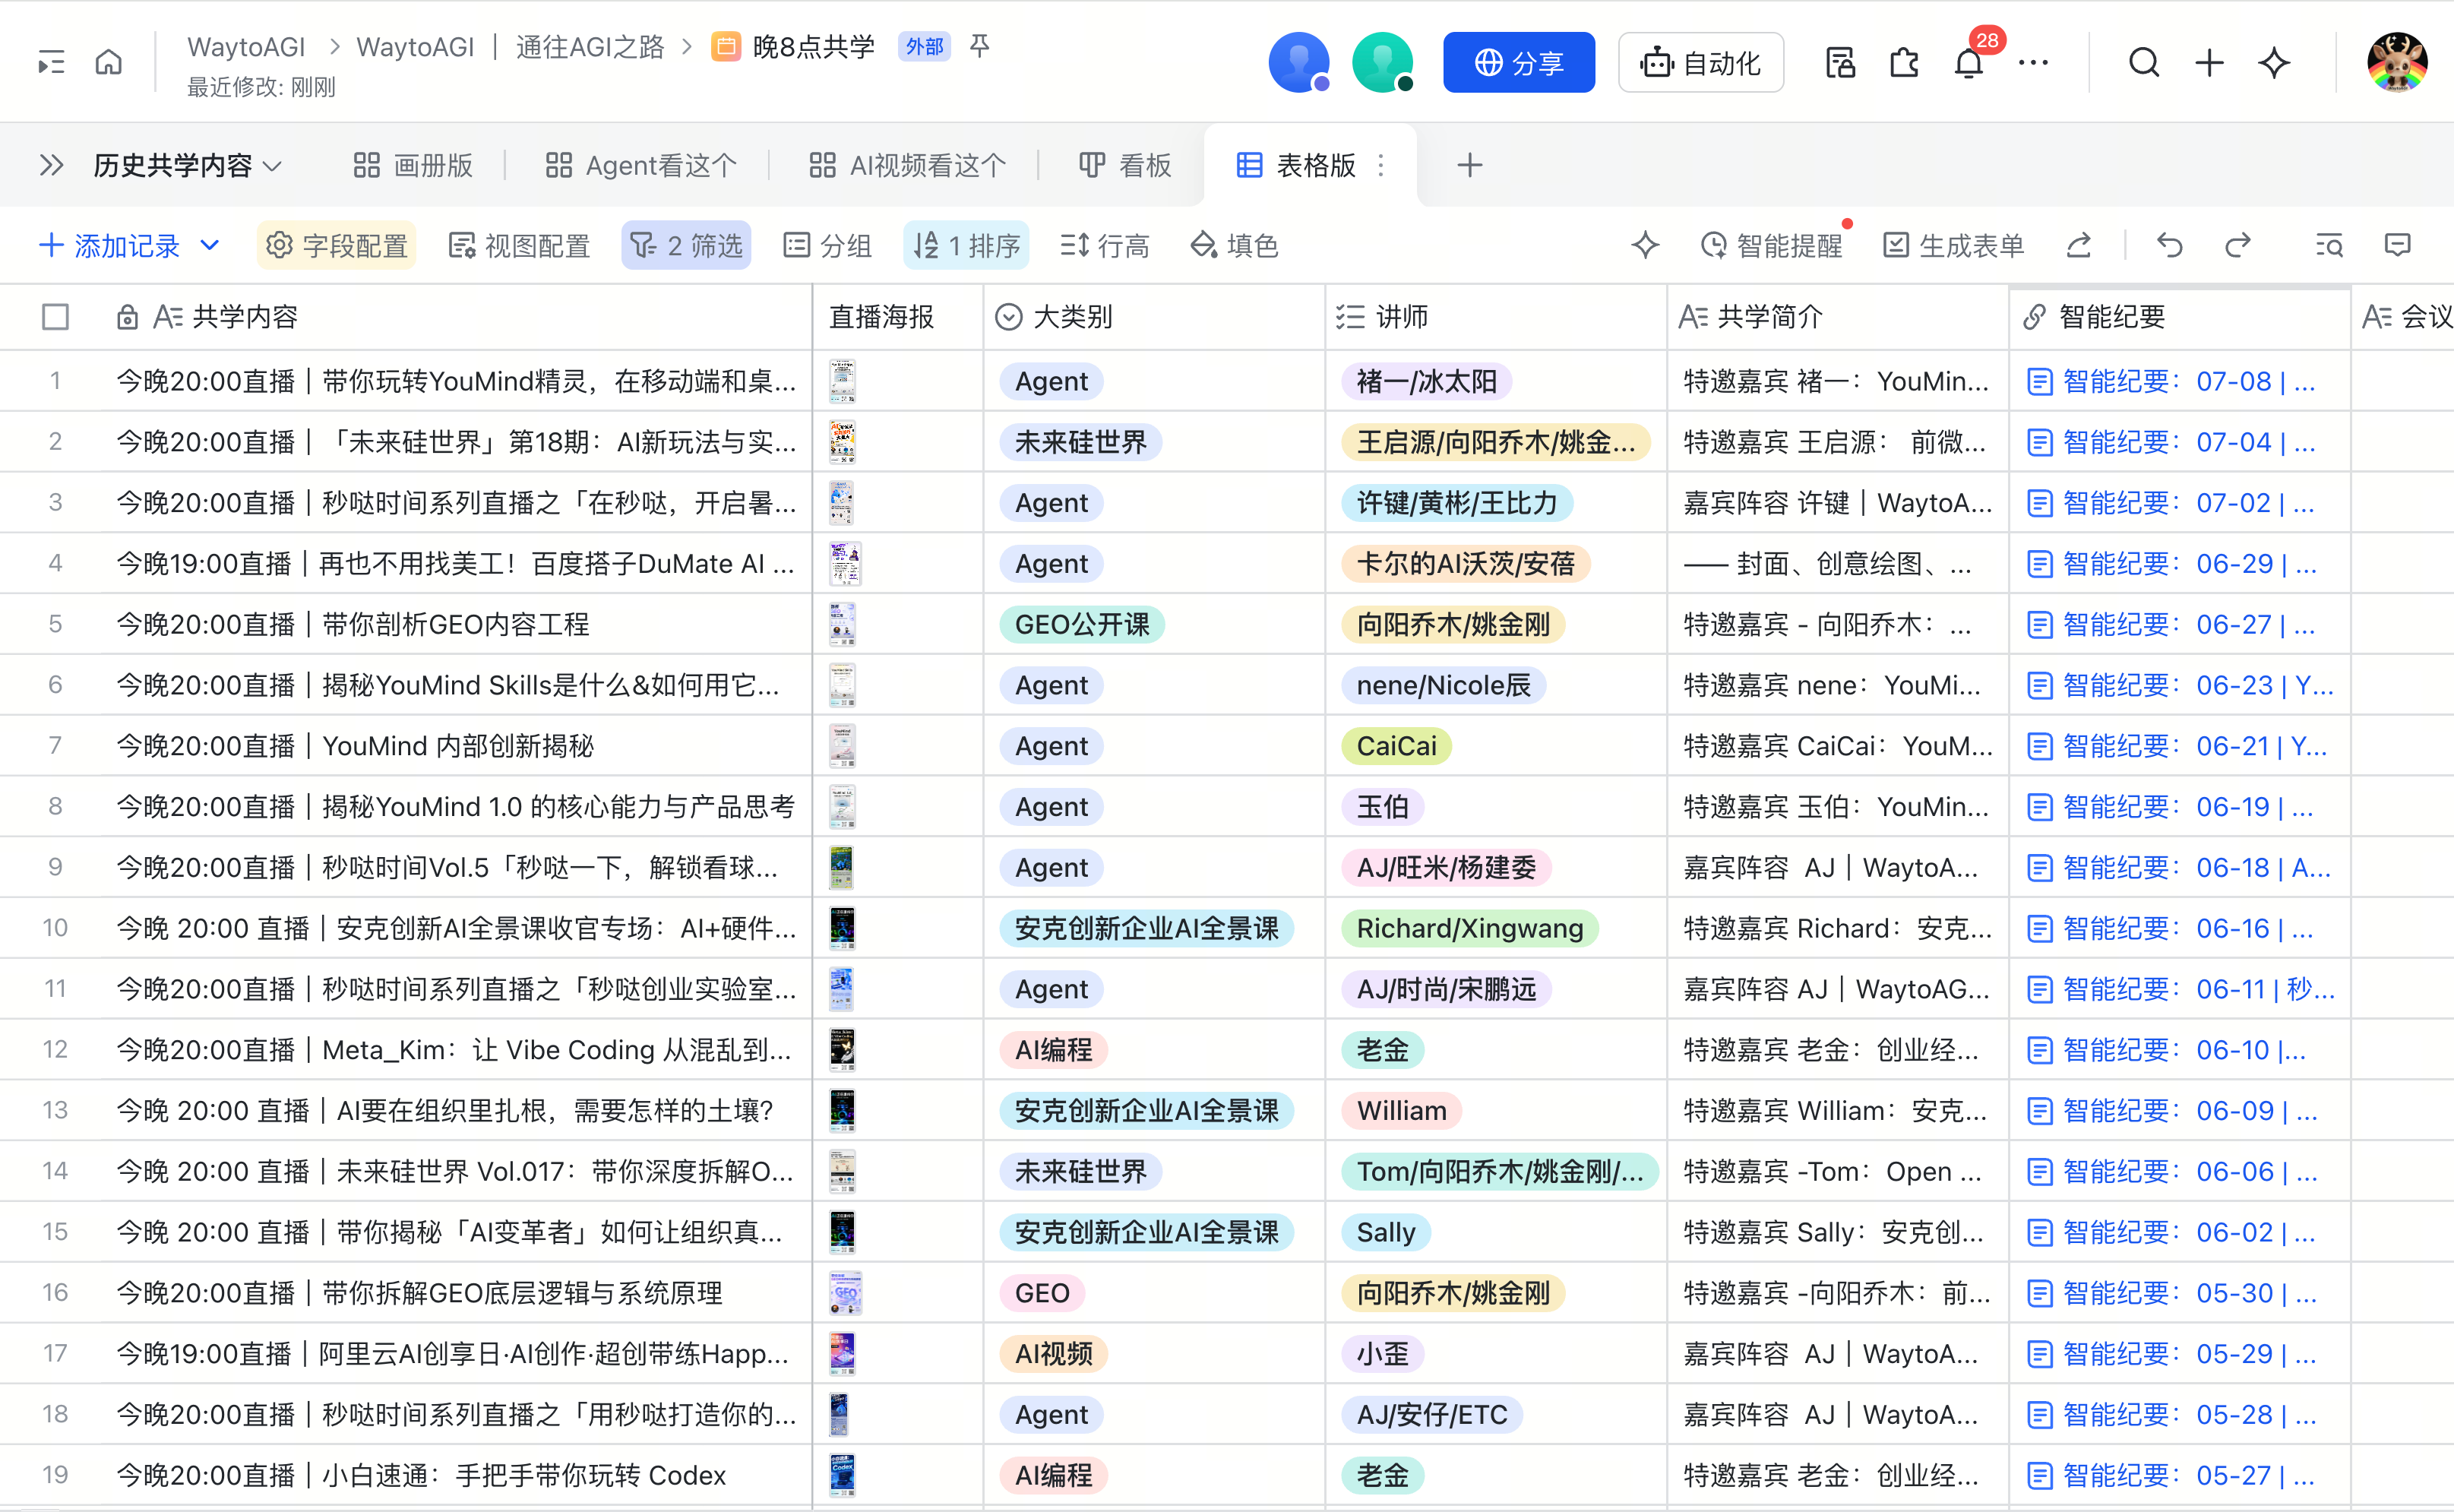Image resolution: width=2454 pixels, height=1512 pixels.
Task: Click 生成表单 generate form button
Action: (x=1953, y=245)
